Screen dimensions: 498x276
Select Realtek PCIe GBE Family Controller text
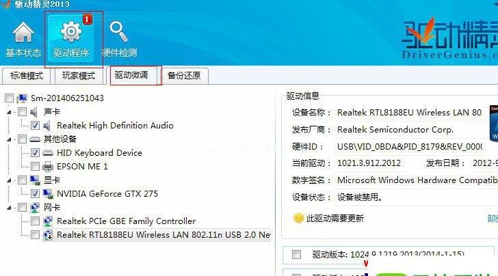[126, 221]
